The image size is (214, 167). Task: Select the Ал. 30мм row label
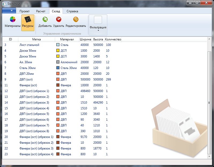point(26,62)
